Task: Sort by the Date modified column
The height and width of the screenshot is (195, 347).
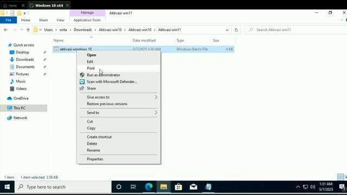Action: click(144, 41)
